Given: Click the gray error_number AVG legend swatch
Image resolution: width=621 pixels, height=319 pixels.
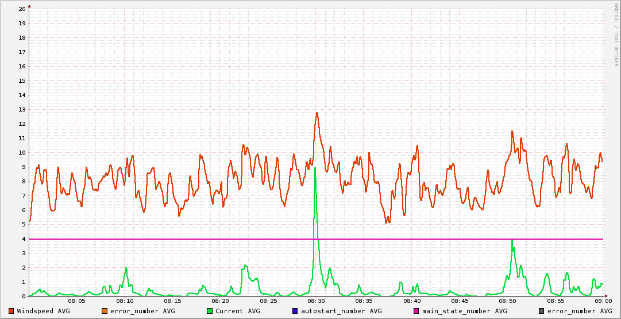Looking at the screenshot, I should 541,311.
